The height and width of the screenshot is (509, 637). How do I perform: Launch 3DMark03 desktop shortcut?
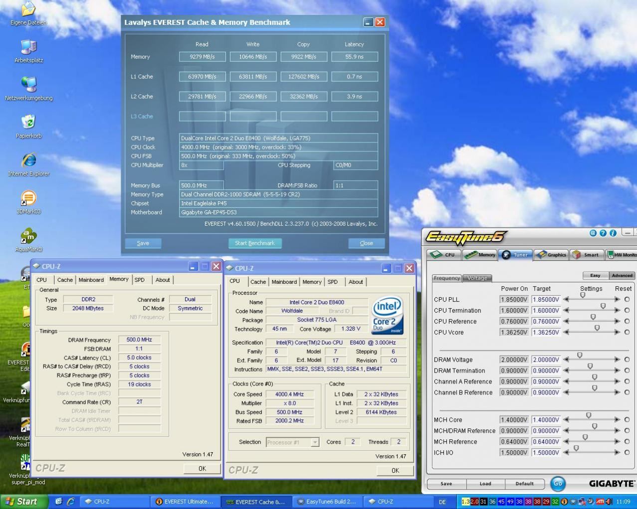(28, 202)
